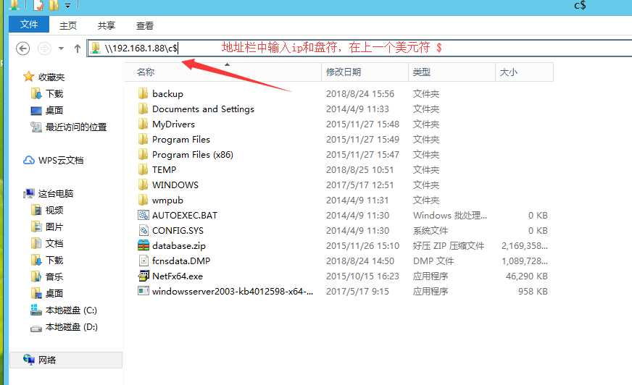Viewport: 632px width, 385px height.
Task: Go up one folder level
Action: coord(78,48)
